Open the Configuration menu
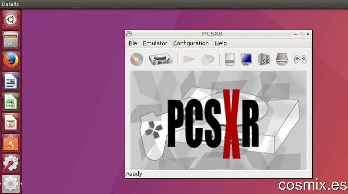The width and height of the screenshot is (348, 194). coord(191,43)
